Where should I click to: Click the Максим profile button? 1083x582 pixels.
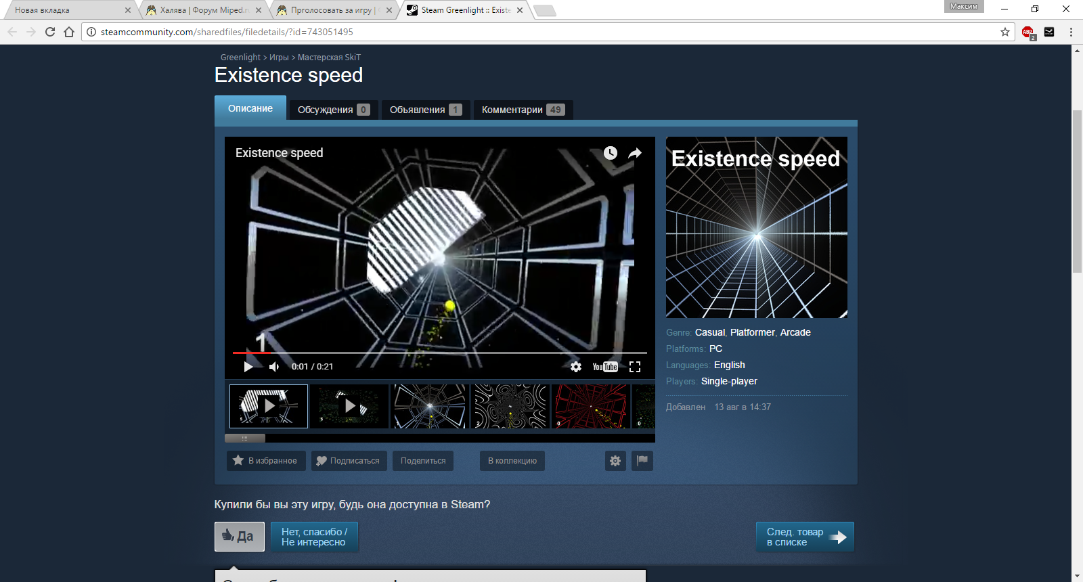pyautogui.click(x=964, y=6)
